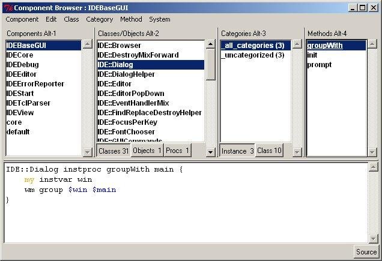
Task: Select prompt method
Action: [x=336, y=65]
